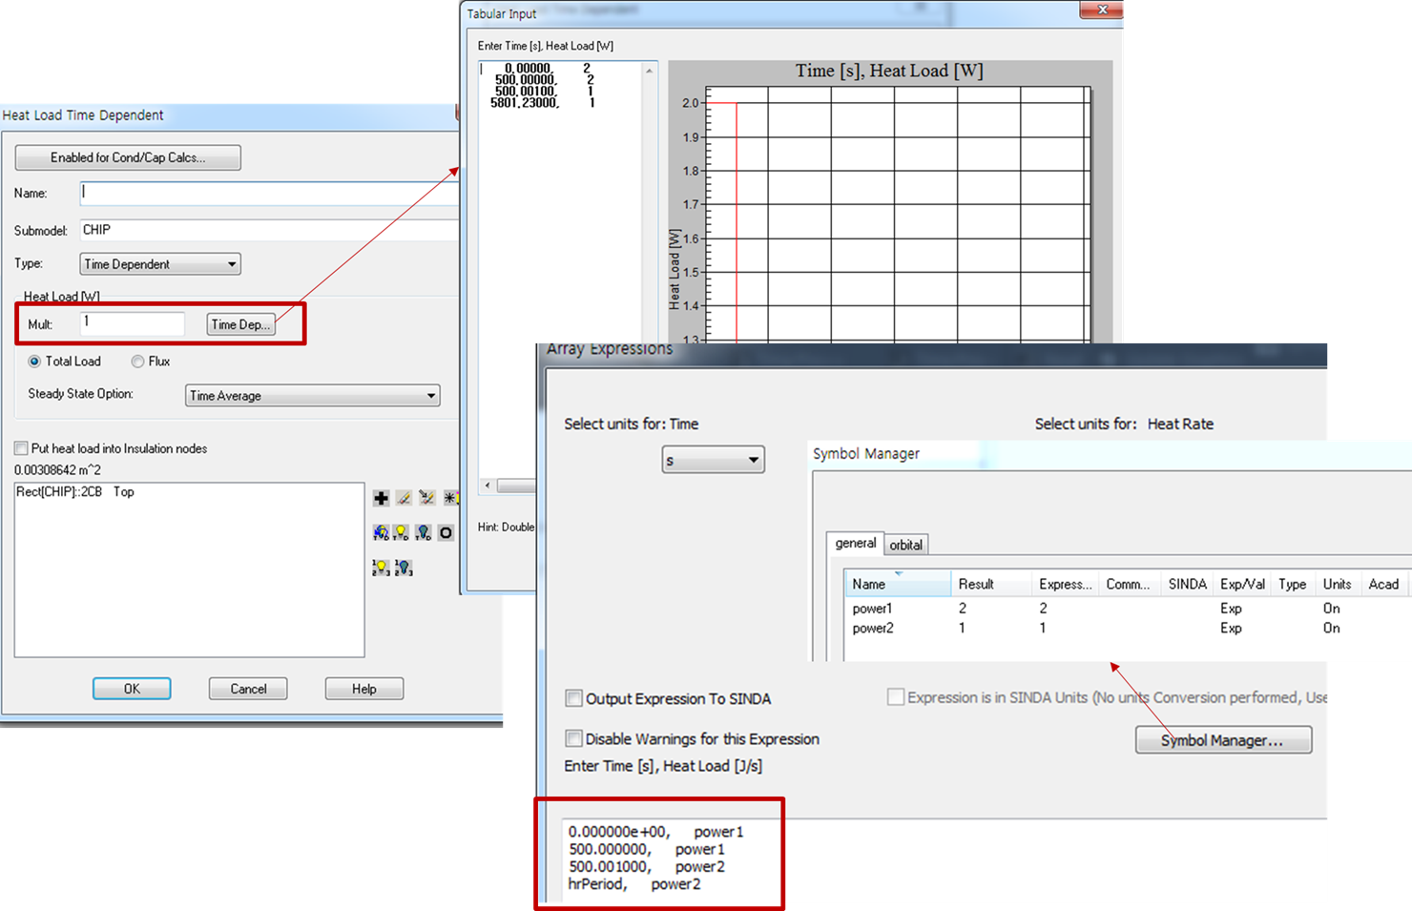Select the Total Load radio button
The height and width of the screenshot is (911, 1412).
34,362
